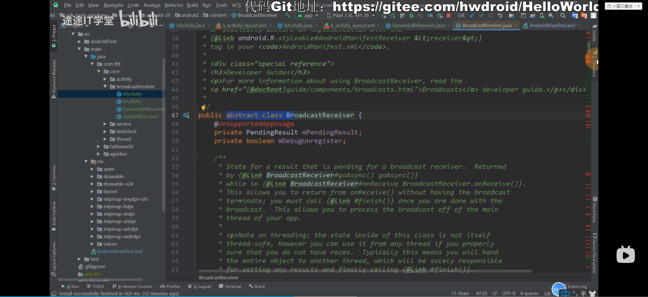This screenshot has height=297, width=648.
Task: Collapse the src folder
Action: pyautogui.click(x=73, y=34)
